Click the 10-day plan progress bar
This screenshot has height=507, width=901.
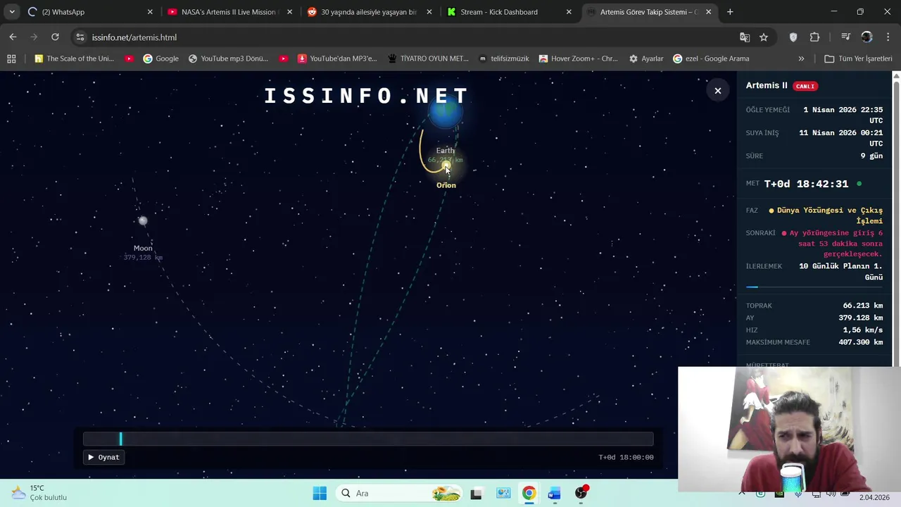pos(814,287)
